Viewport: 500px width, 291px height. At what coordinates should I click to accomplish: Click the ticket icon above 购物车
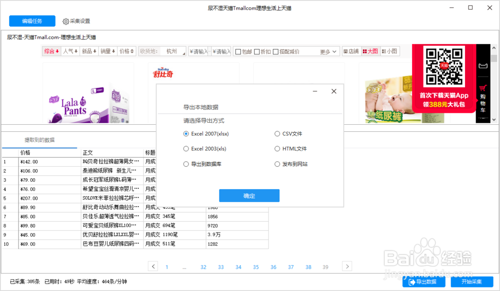(483, 65)
